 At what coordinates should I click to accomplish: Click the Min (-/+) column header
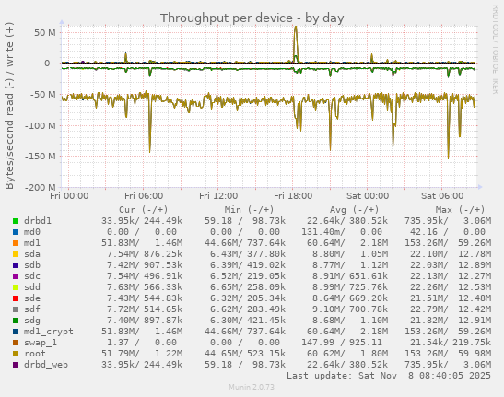pos(249,210)
